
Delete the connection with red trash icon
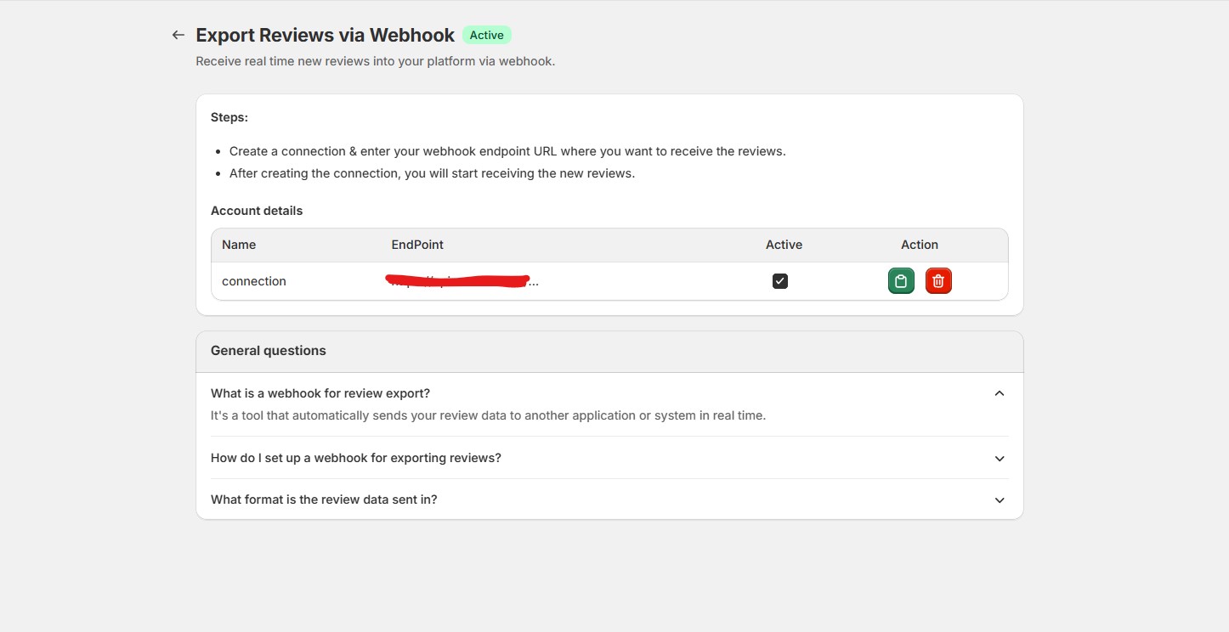[x=938, y=281]
